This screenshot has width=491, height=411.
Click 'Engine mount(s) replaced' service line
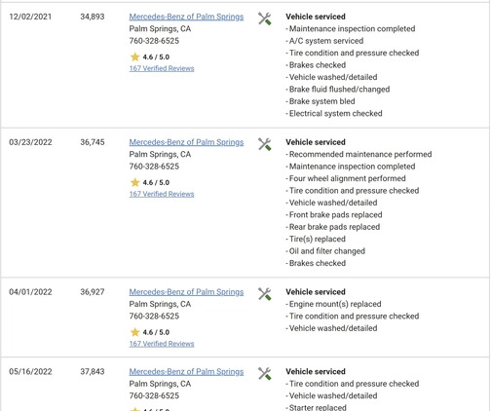pos(333,304)
